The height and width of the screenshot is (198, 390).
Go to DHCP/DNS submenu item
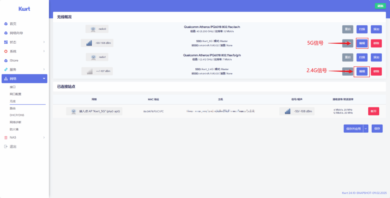click(17, 115)
